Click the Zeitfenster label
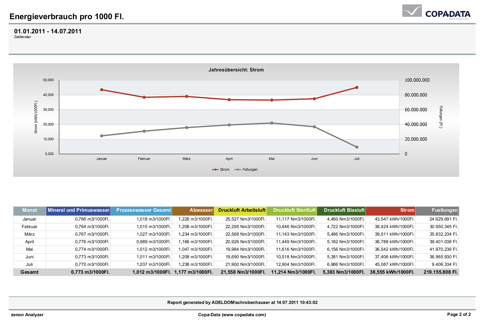The height and width of the screenshot is (325, 485). tap(23, 37)
